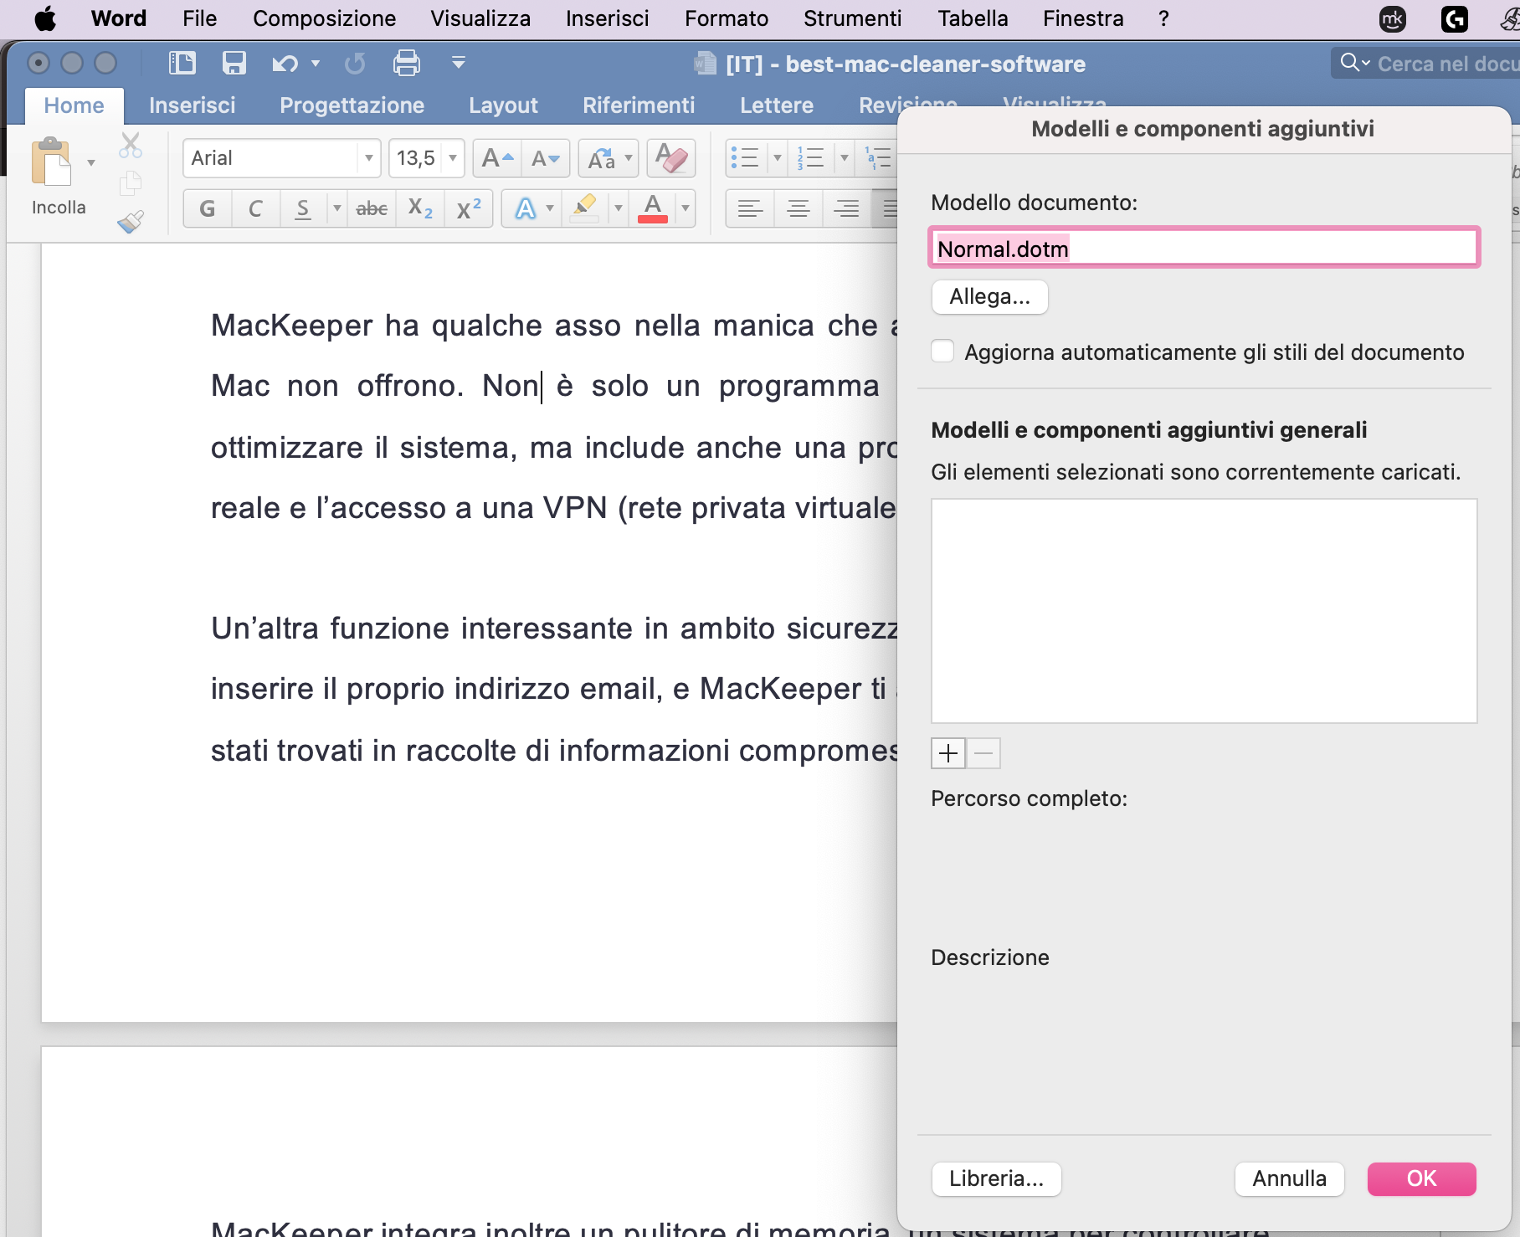Clear all formatting with eraser icon

click(x=671, y=158)
